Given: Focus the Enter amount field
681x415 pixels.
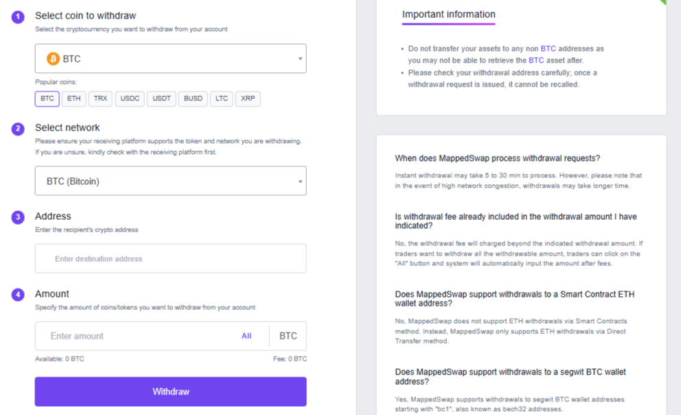Looking at the screenshot, I should [x=137, y=336].
